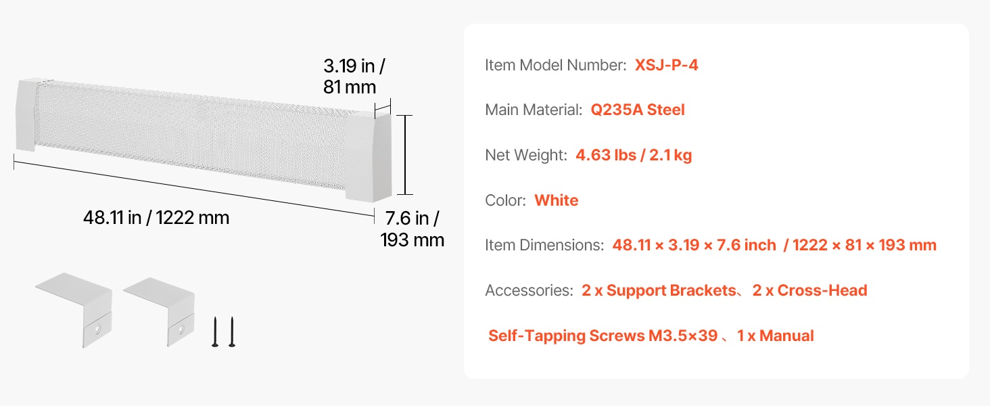
Task: Click the left end cap of the cover
Action: pos(29,115)
